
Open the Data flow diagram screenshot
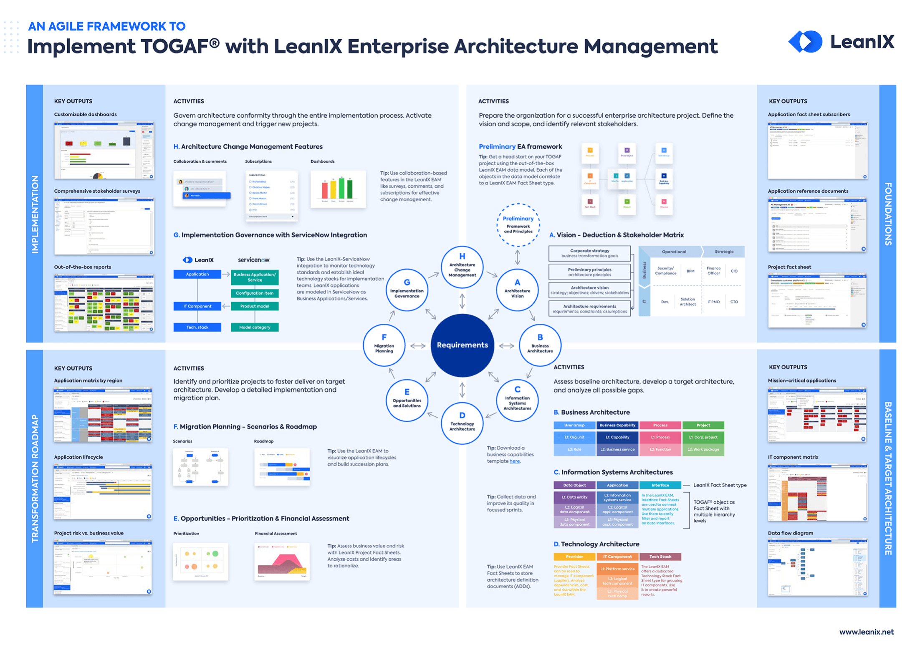coord(817,567)
